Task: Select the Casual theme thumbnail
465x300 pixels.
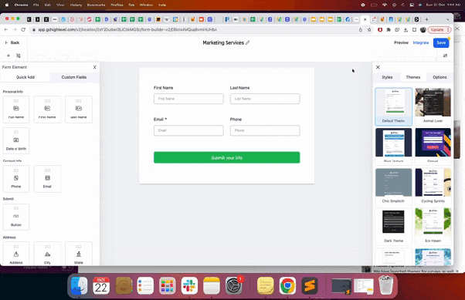Action: coord(433,147)
